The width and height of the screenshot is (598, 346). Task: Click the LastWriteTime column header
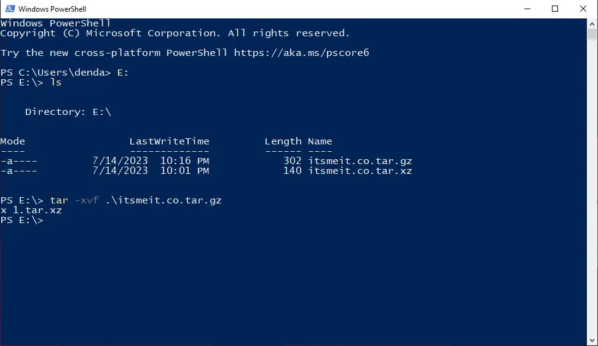169,141
